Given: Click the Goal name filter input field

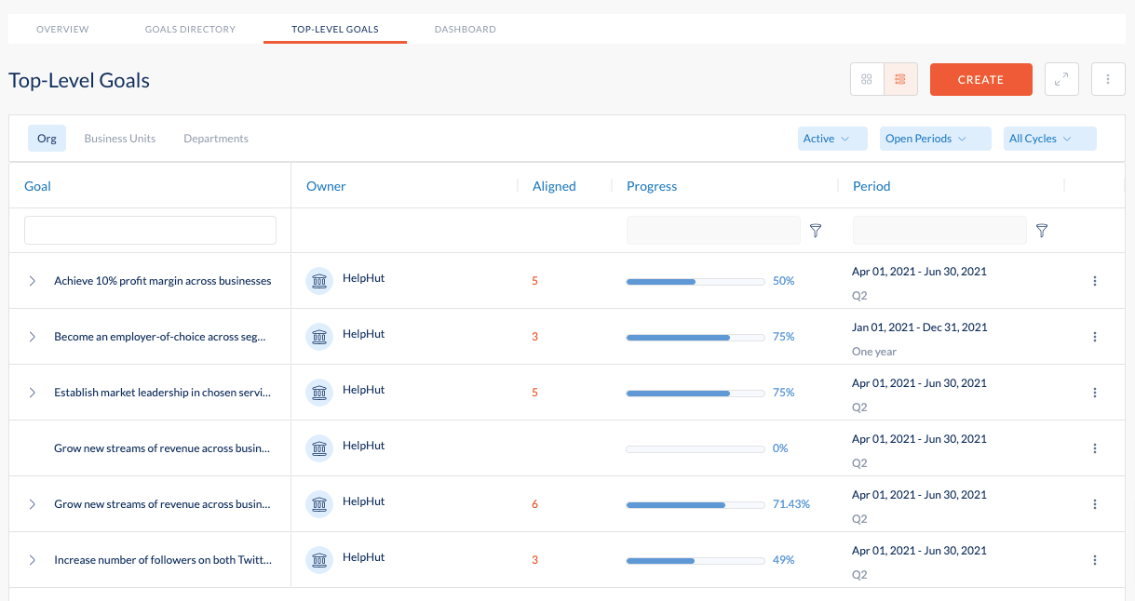Looking at the screenshot, I should click(149, 230).
